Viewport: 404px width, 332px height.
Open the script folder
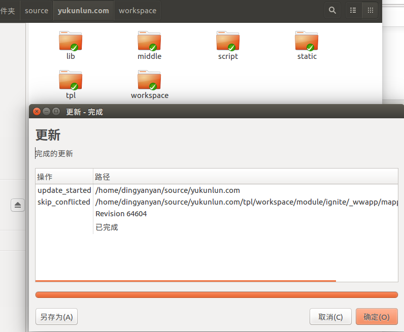click(228, 45)
